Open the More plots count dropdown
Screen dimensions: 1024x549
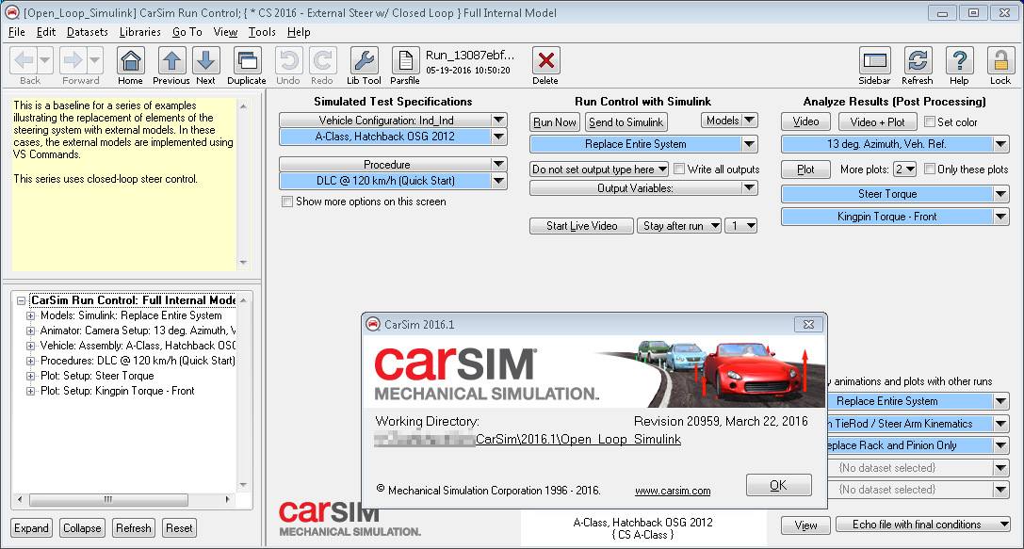pos(905,170)
